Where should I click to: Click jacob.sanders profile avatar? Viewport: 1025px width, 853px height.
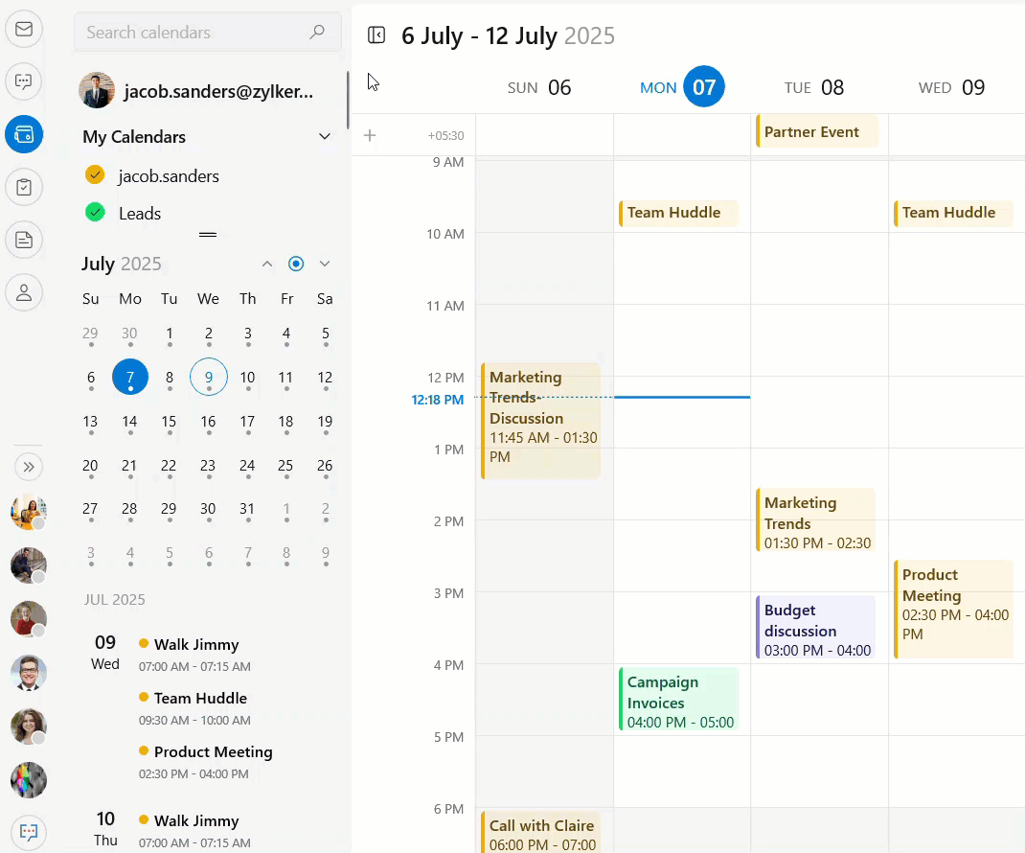[97, 90]
